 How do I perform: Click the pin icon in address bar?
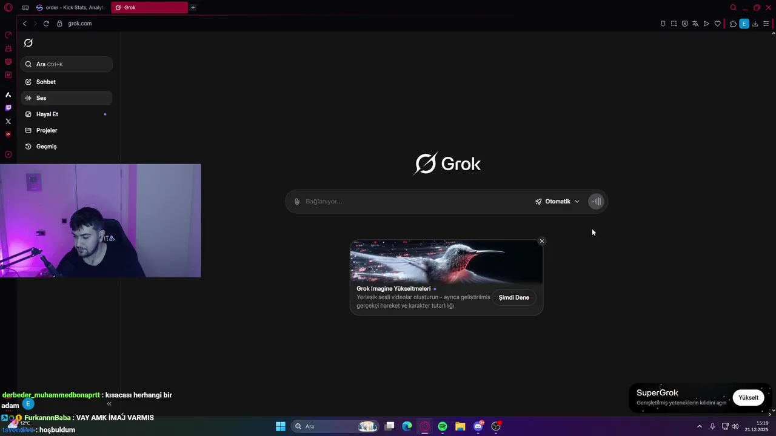(663, 24)
